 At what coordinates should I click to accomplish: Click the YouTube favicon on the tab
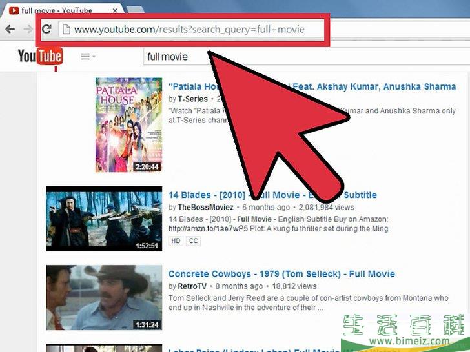pos(14,11)
